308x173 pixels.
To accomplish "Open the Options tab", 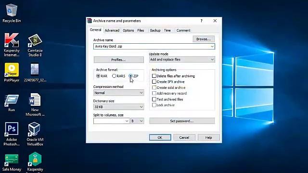I will (x=128, y=30).
